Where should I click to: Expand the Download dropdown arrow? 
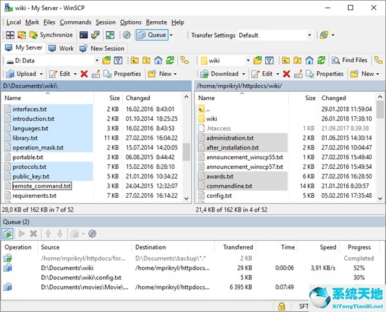244,74
